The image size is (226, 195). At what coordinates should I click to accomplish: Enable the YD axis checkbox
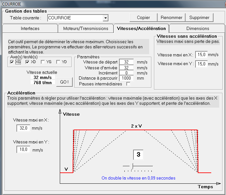[58, 62]
